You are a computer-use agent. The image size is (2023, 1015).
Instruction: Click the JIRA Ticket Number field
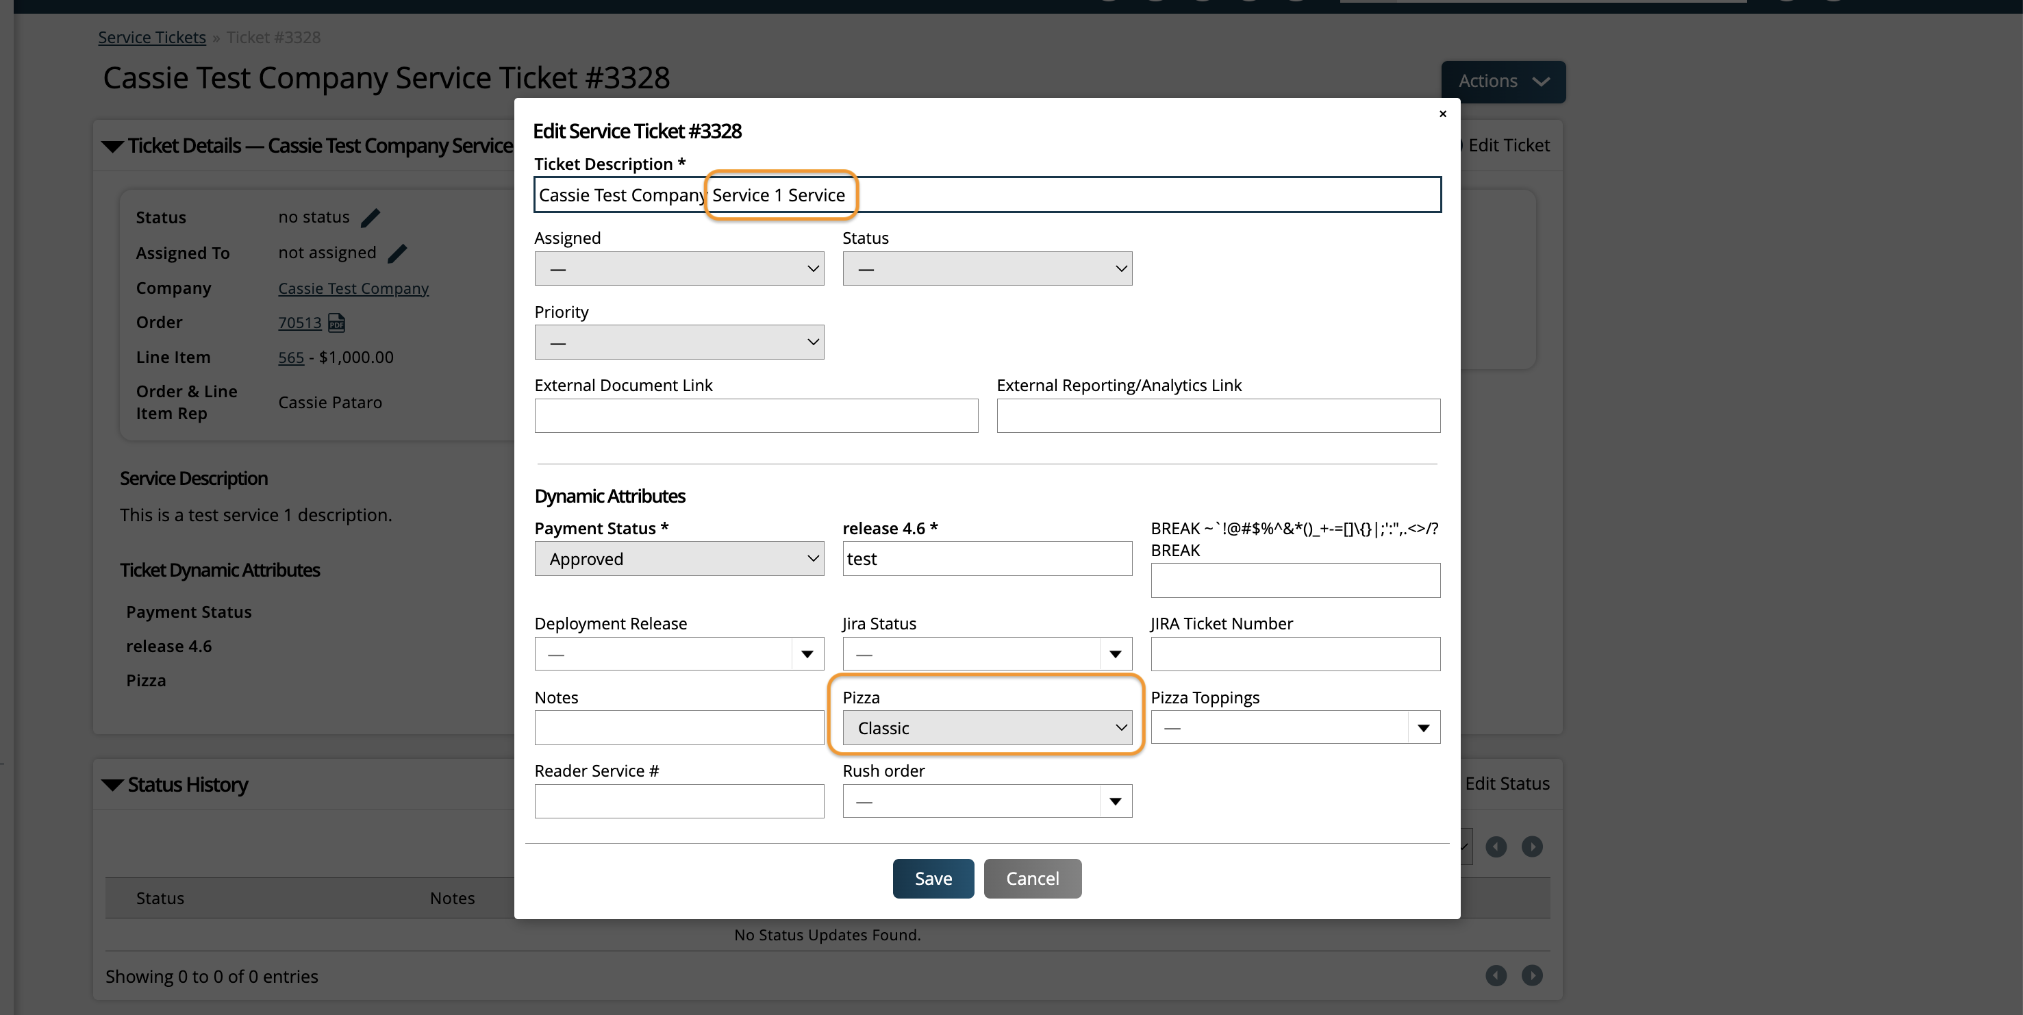pyautogui.click(x=1295, y=653)
